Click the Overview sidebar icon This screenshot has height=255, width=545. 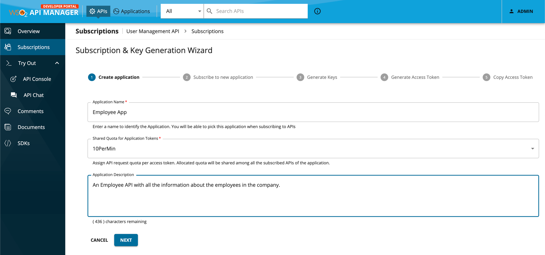[x=8, y=31]
